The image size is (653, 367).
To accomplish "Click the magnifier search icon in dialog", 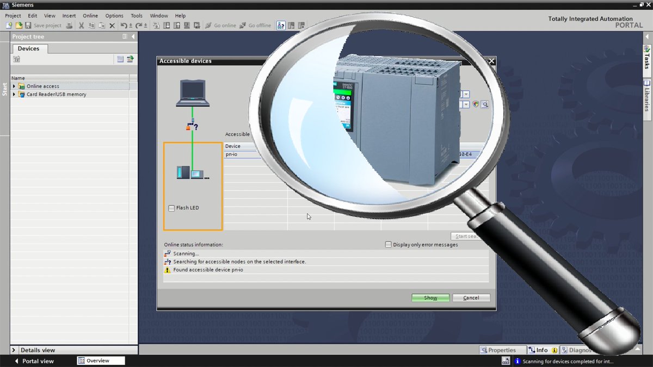I will click(x=484, y=104).
